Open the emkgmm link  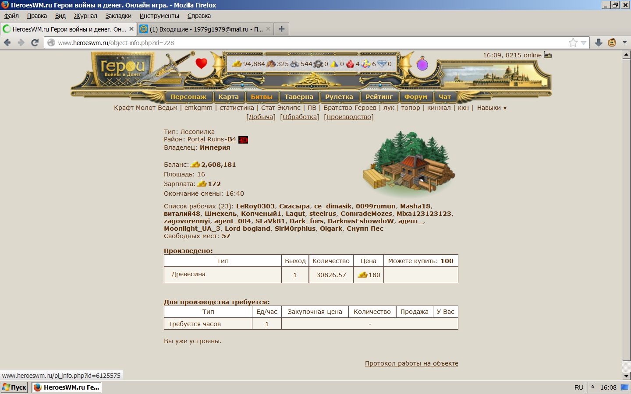pyautogui.click(x=199, y=108)
